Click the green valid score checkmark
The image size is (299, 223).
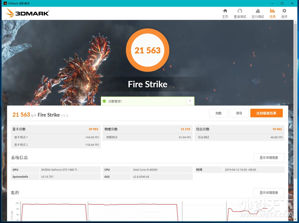(104, 101)
